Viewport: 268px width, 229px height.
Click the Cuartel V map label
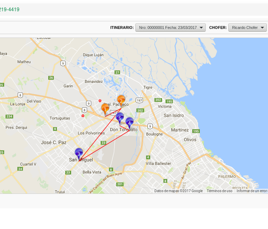click(x=28, y=164)
